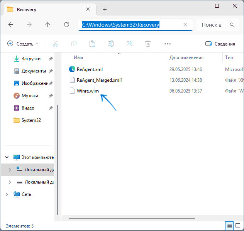
Task: Select the ReAgent_Merged.xml1 file
Action: pyautogui.click(x=100, y=80)
